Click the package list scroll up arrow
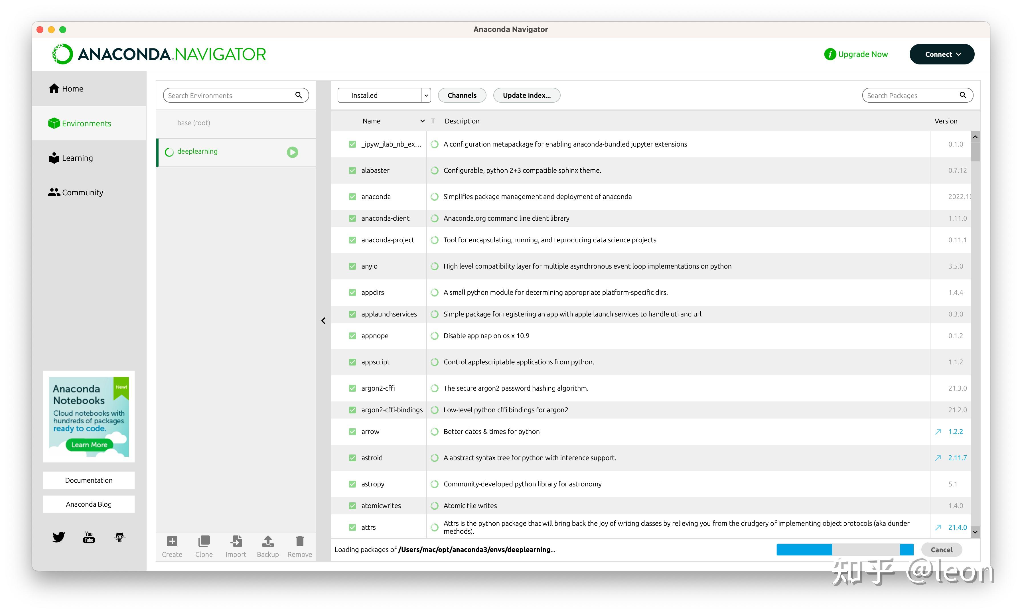The image size is (1022, 613). (x=975, y=137)
